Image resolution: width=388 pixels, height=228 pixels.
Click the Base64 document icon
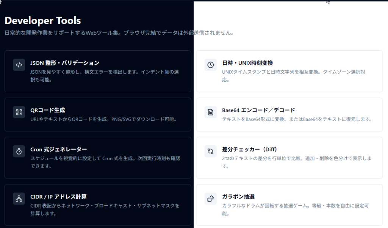(x=210, y=112)
